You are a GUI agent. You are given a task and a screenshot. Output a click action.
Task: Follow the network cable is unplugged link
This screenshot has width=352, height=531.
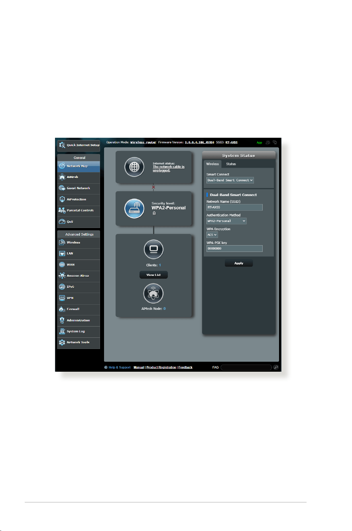pyautogui.click(x=169, y=168)
